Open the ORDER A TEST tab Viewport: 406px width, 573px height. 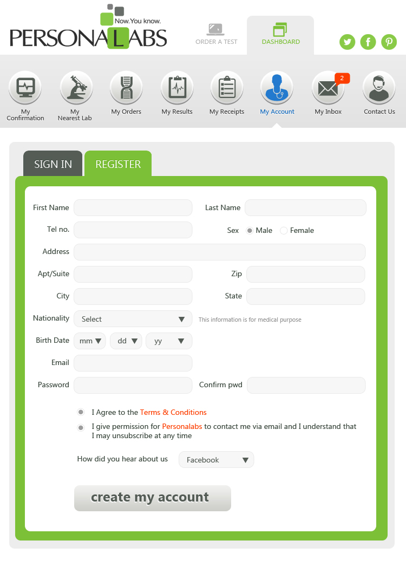coord(216,35)
